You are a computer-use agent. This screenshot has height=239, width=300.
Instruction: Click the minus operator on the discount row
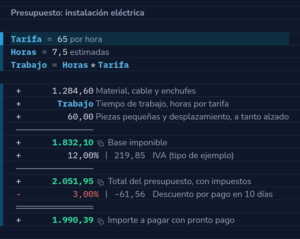19,194
